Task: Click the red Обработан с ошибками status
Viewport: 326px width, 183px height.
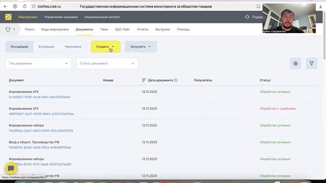Action: coord(278,108)
